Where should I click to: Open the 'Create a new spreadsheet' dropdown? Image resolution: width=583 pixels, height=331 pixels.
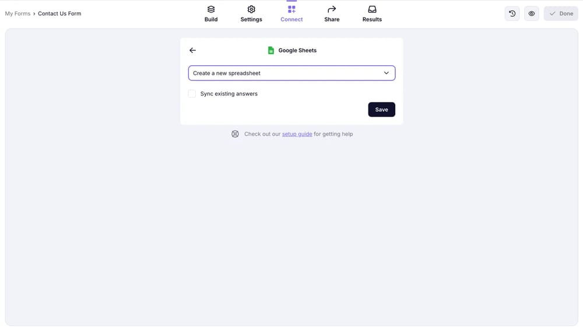(x=286, y=73)
